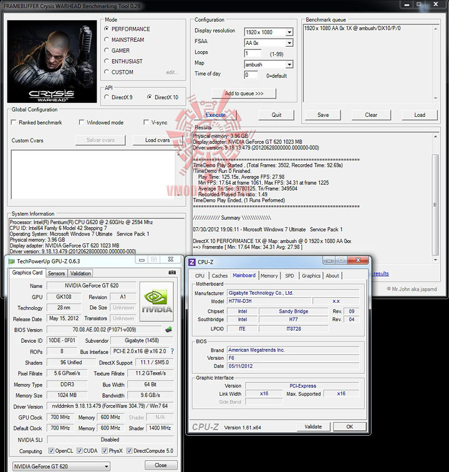The image size is (449, 472).
Task: Select PERFORMANCE mode radio button
Action: pos(106,29)
